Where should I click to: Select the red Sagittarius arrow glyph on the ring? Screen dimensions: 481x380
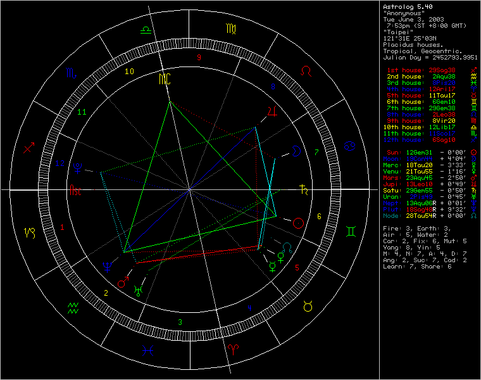point(28,148)
